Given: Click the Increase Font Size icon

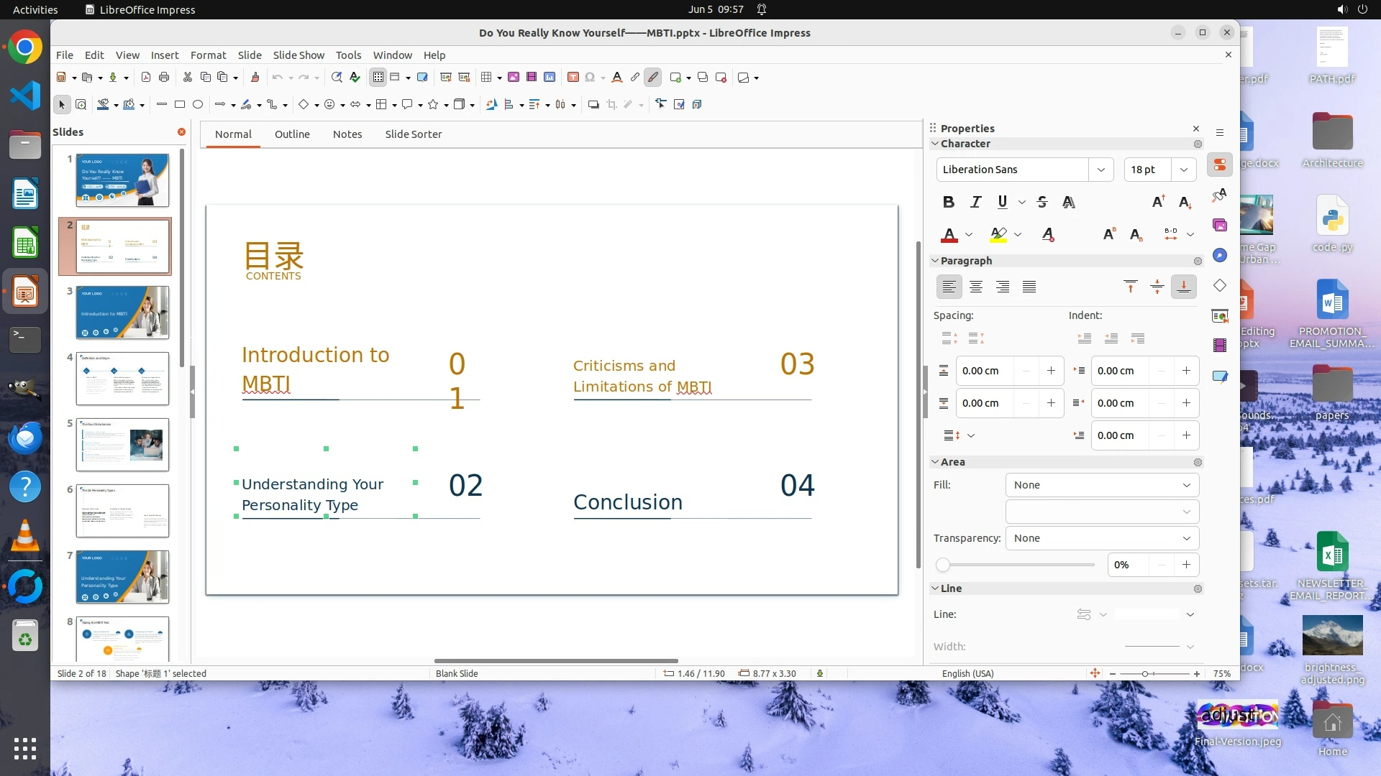Looking at the screenshot, I should click(x=1158, y=203).
